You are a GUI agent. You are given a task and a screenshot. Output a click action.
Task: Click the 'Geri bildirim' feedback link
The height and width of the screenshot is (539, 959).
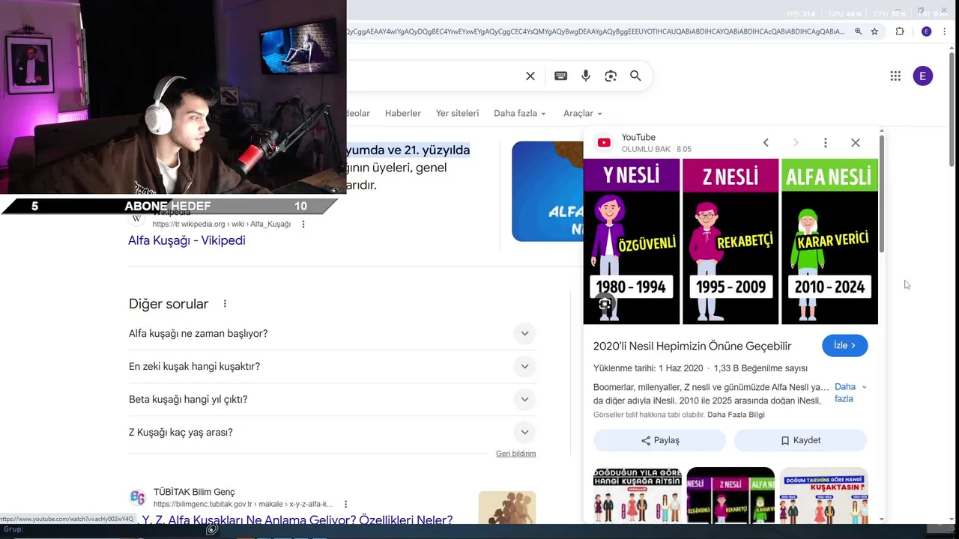tap(515, 454)
